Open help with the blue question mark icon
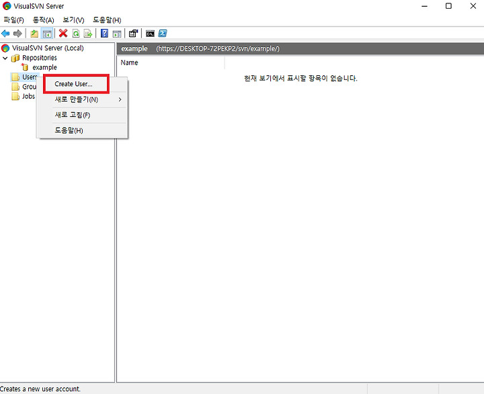Screen dimensions: 484x394 104,34
